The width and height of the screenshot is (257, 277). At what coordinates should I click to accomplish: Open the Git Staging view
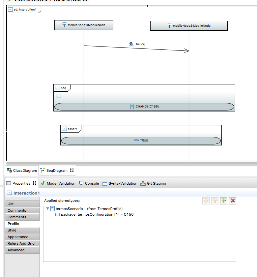tap(157, 183)
